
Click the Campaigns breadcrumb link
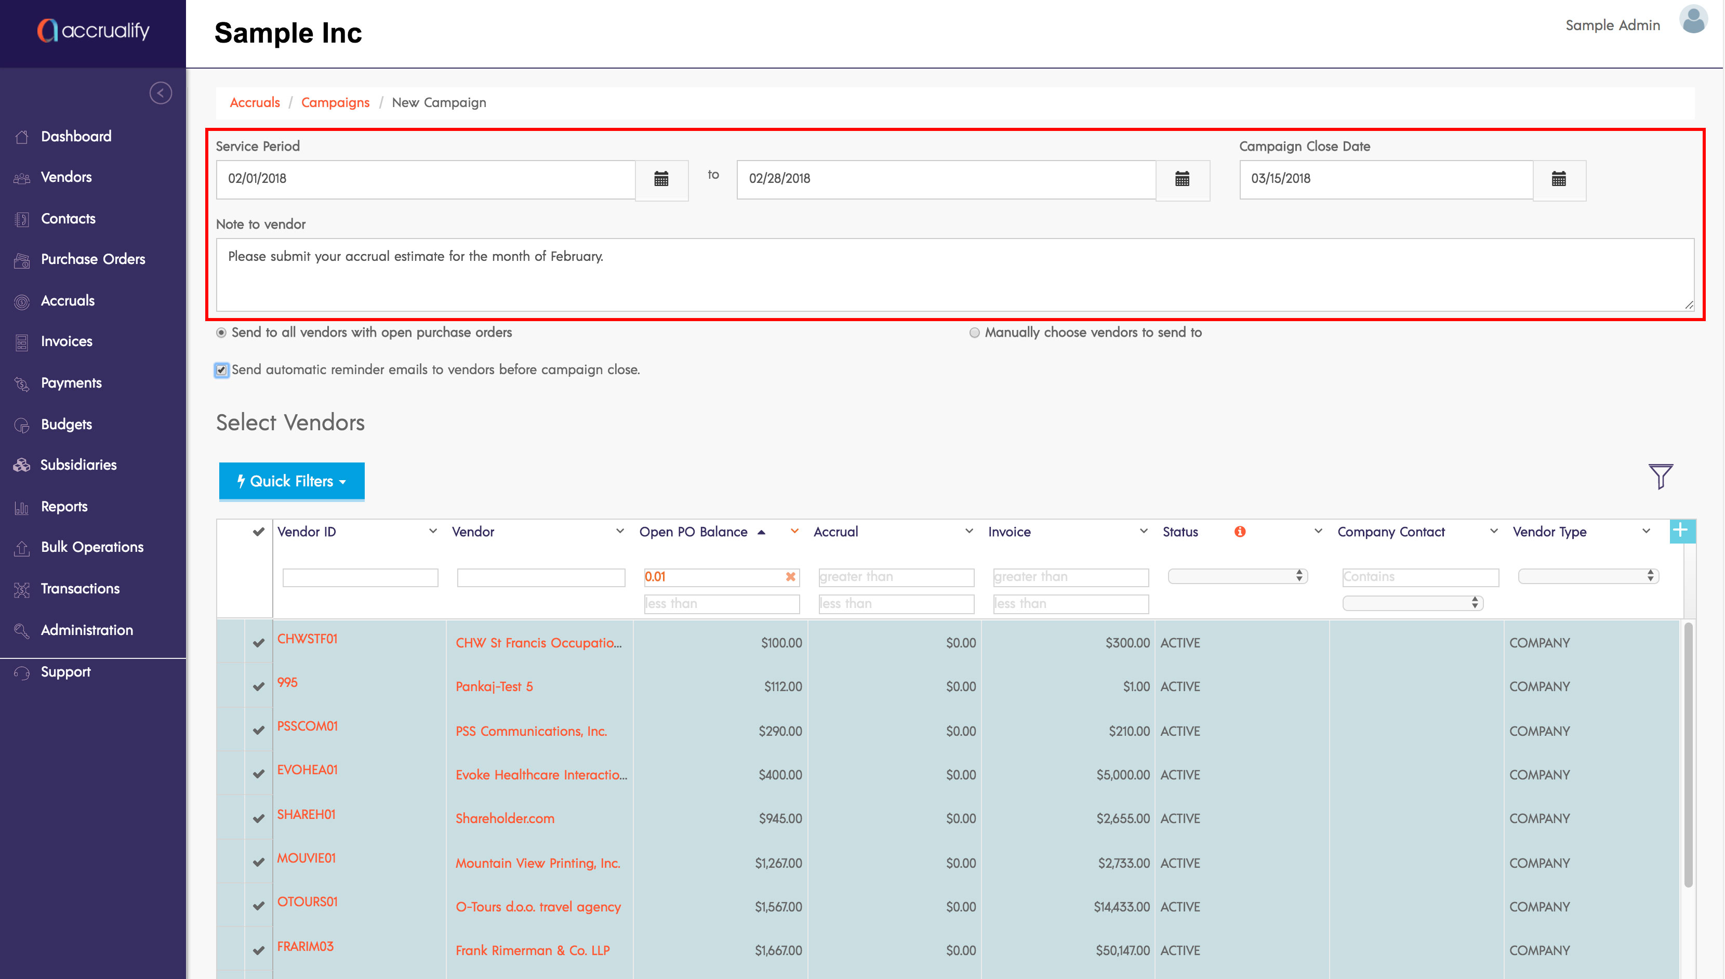335,103
